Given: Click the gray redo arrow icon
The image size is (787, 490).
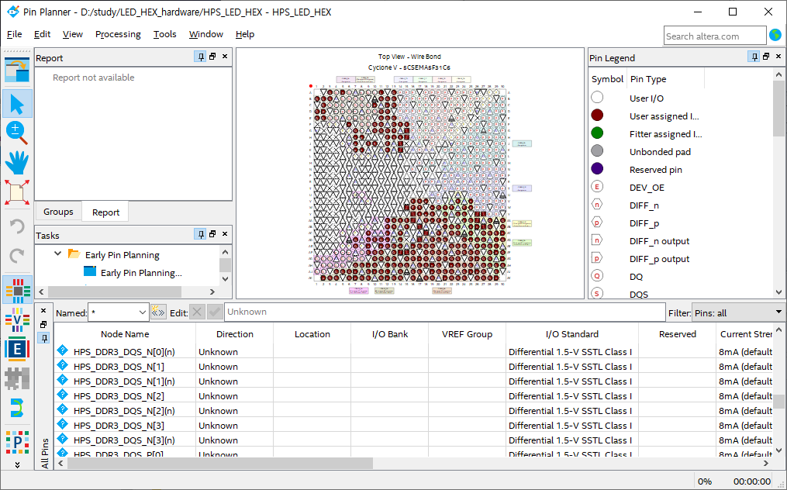Looking at the screenshot, I should click(17, 256).
